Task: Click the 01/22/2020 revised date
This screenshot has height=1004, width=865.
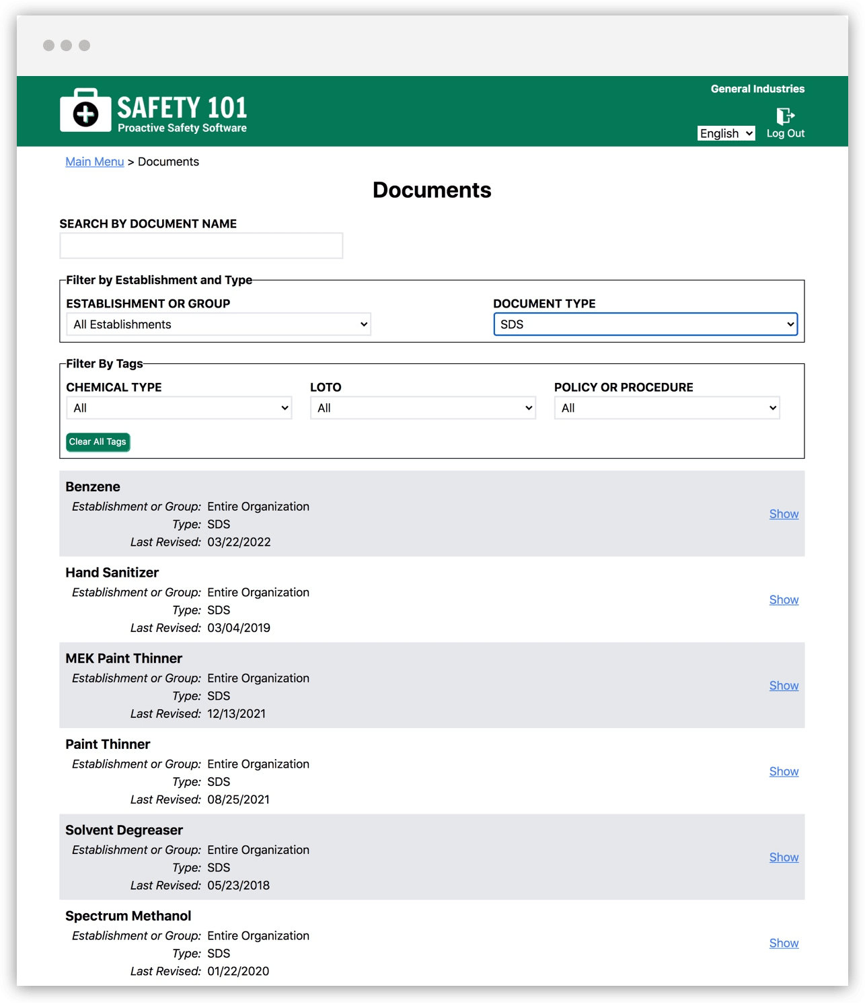Action: (x=238, y=971)
